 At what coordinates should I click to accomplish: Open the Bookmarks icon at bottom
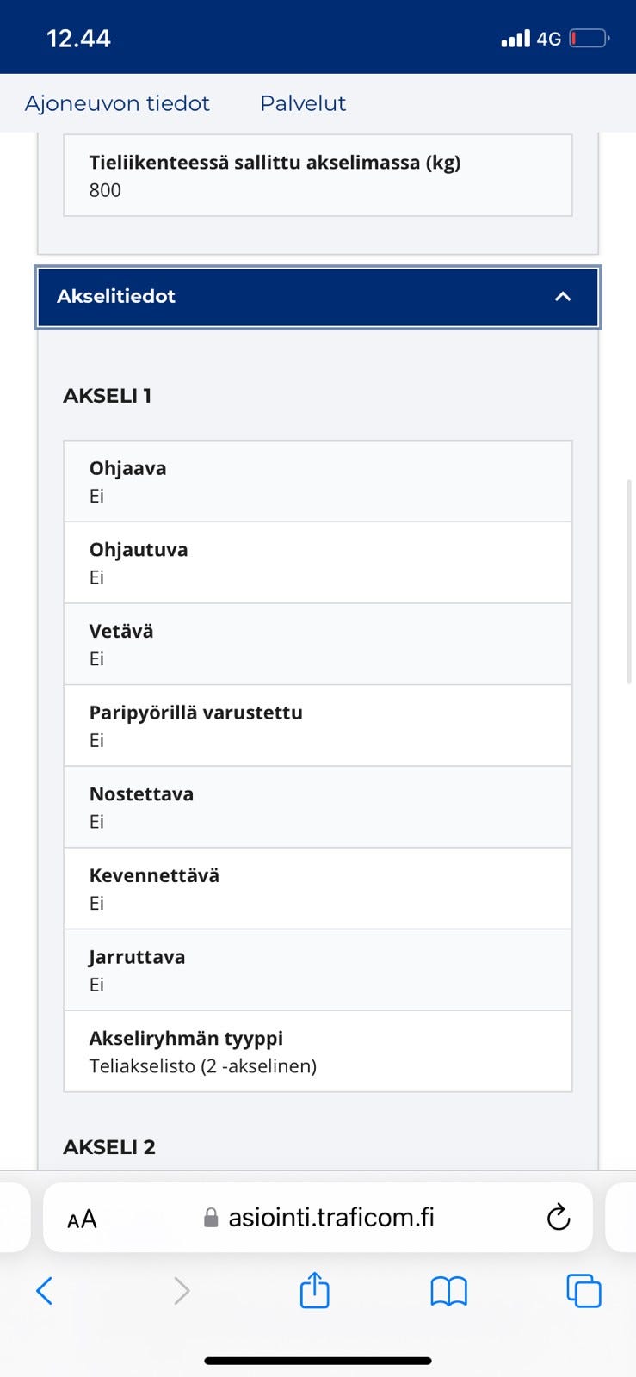point(448,1291)
